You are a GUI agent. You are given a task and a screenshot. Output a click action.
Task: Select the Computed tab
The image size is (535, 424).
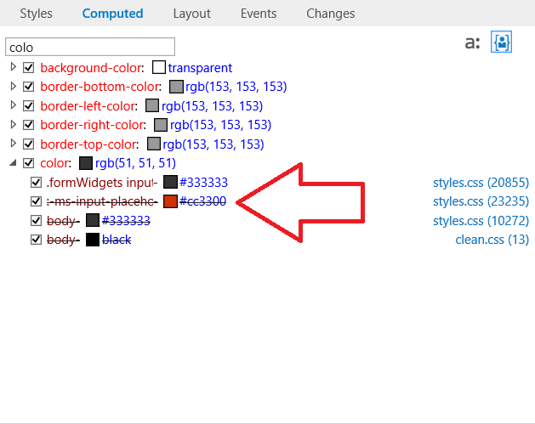[x=112, y=14]
